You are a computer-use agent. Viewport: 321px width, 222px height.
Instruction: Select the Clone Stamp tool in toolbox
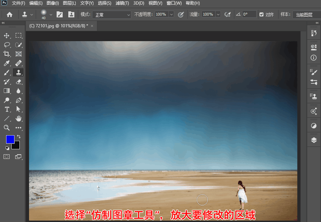[18, 72]
